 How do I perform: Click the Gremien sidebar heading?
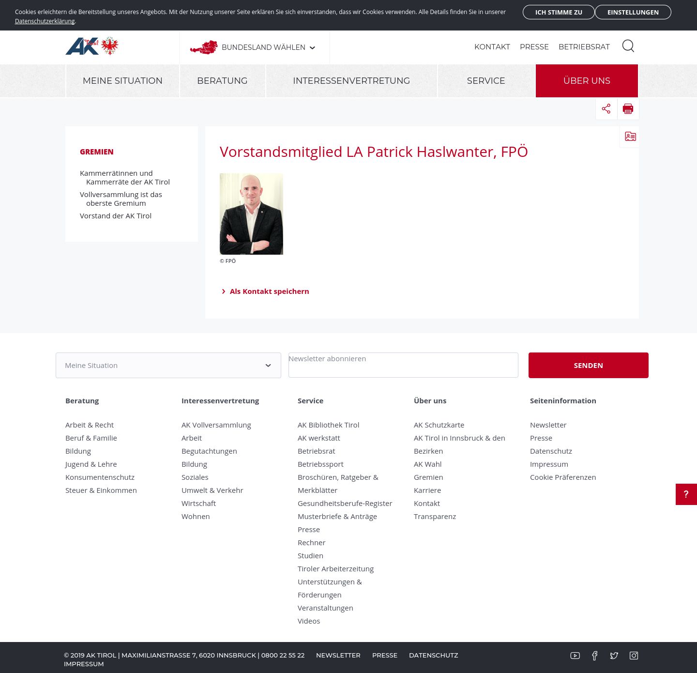(x=97, y=152)
